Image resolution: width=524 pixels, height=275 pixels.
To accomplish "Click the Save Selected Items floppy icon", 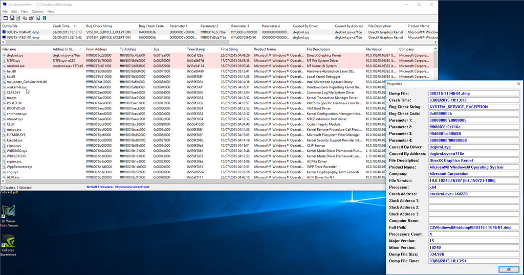I will tap(12, 18).
